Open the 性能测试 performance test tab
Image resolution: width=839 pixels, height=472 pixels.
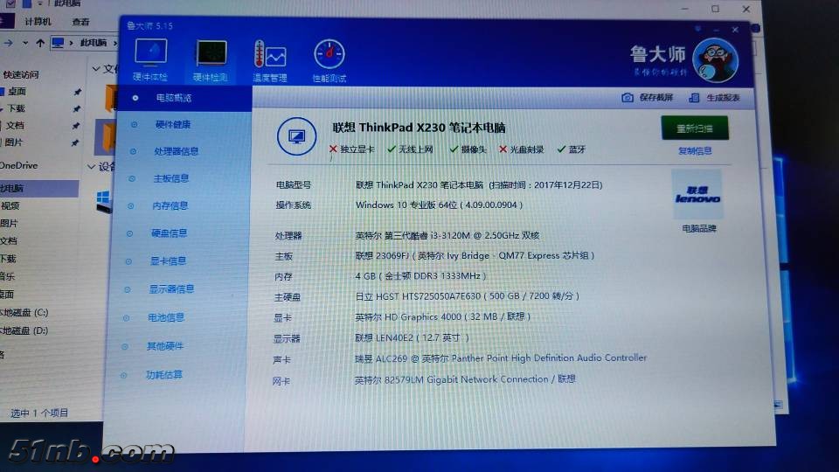coord(329,61)
